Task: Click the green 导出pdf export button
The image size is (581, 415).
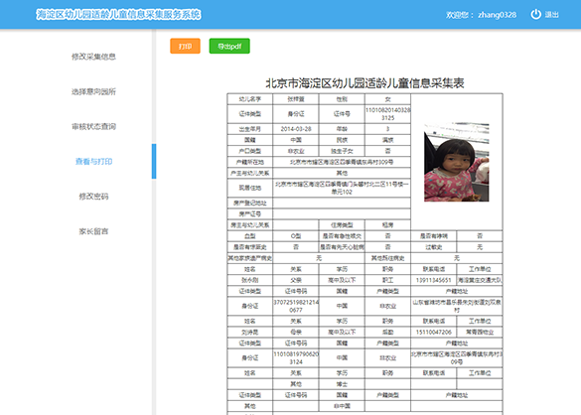Action: (x=229, y=46)
